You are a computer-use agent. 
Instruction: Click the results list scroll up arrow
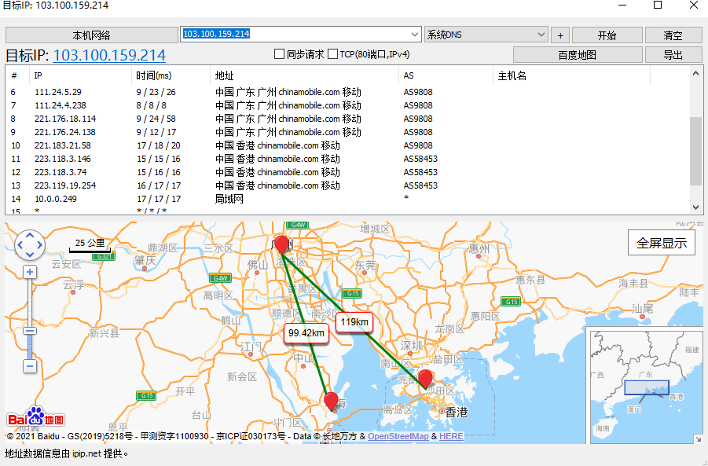695,73
